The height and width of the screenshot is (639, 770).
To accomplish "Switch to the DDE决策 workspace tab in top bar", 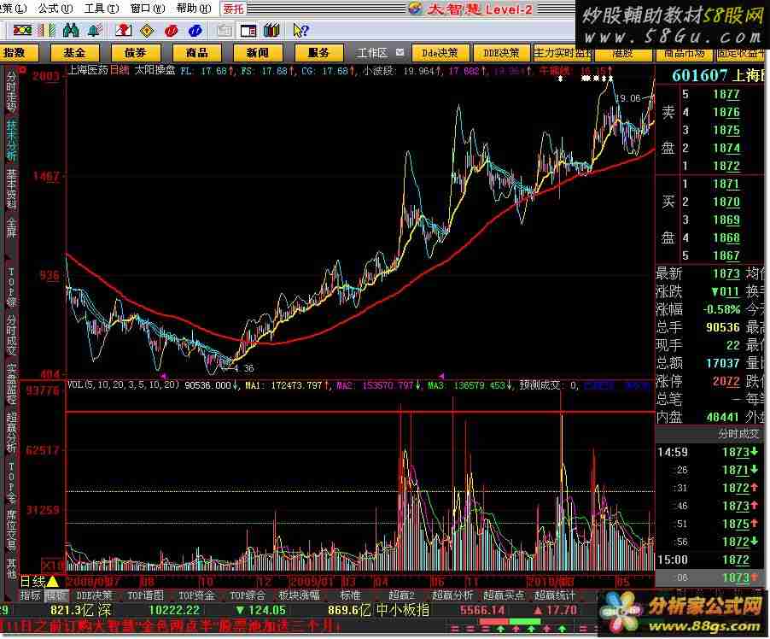I will click(x=501, y=53).
